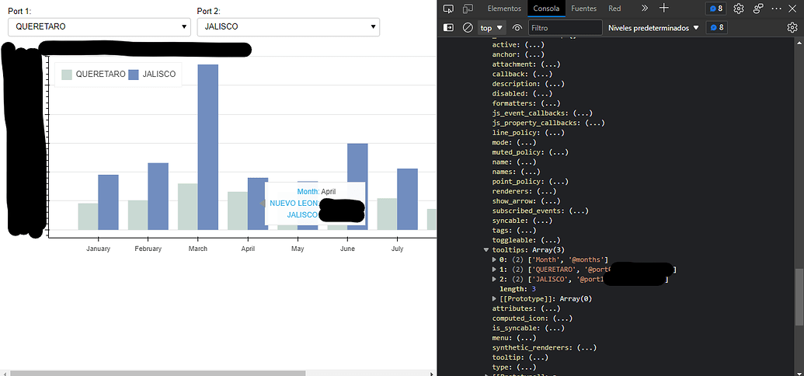Evaluate the 'point_policy: (...)' property
The image size is (804, 376).
(x=531, y=181)
